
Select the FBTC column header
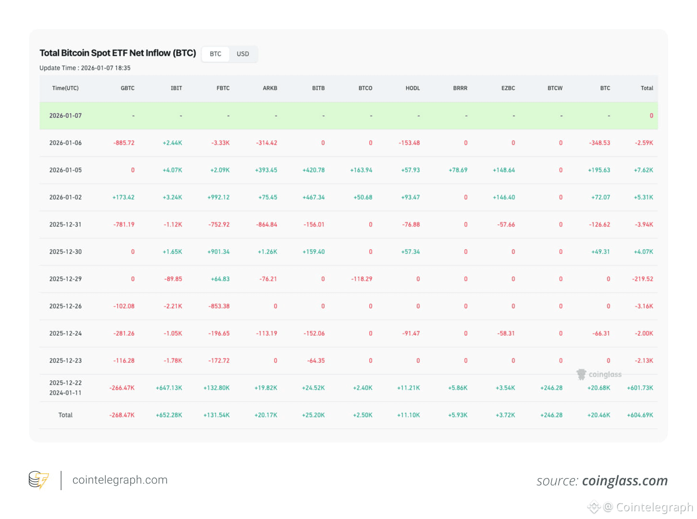[223, 88]
